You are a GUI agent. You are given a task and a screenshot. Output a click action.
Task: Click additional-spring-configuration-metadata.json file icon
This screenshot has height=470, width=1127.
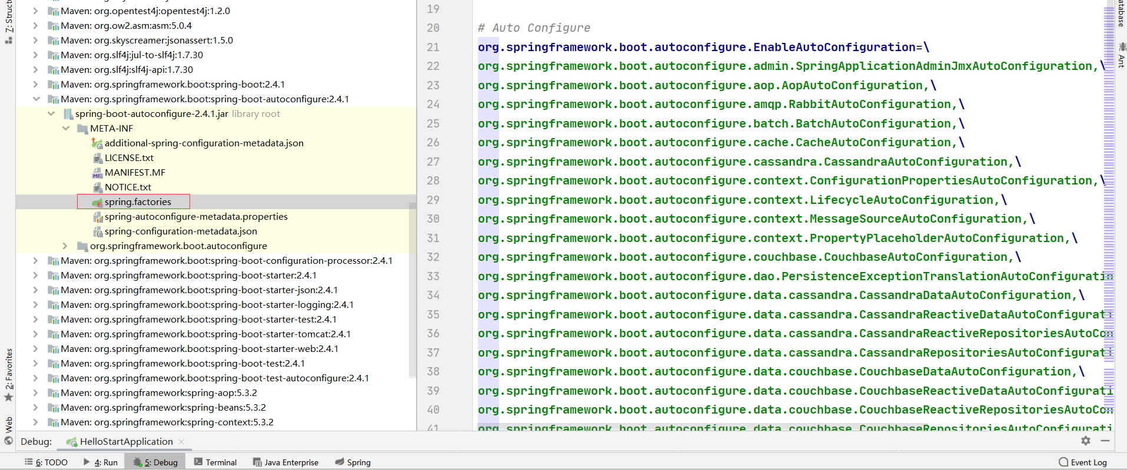pos(97,143)
